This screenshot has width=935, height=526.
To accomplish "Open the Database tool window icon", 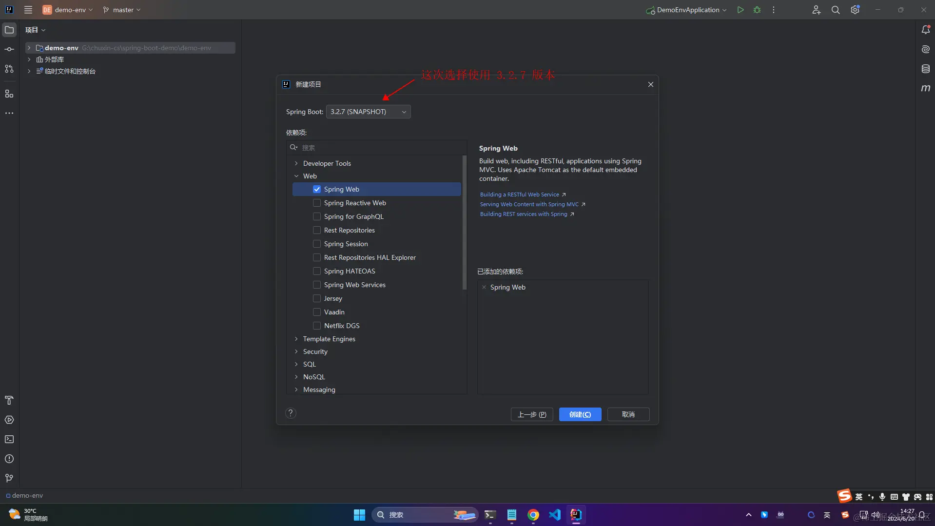I will point(926,69).
